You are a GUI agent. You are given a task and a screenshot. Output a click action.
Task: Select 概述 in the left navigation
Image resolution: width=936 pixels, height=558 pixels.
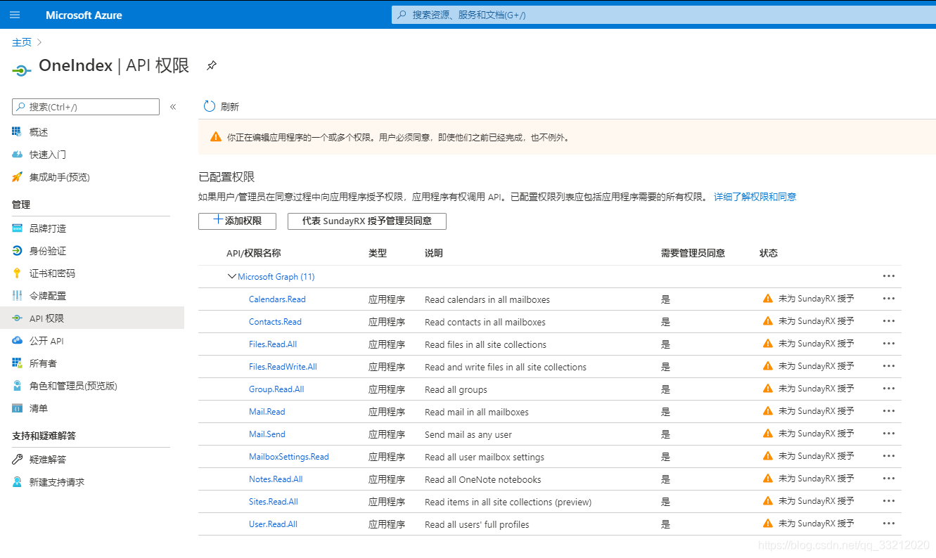coord(39,132)
